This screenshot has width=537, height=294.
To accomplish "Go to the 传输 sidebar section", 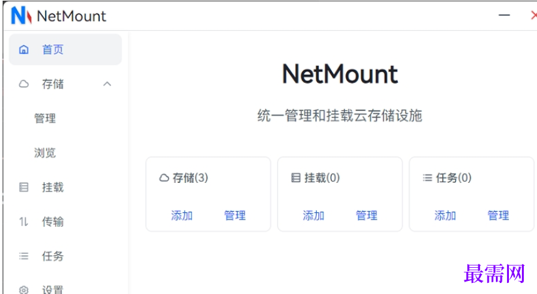I will point(53,221).
